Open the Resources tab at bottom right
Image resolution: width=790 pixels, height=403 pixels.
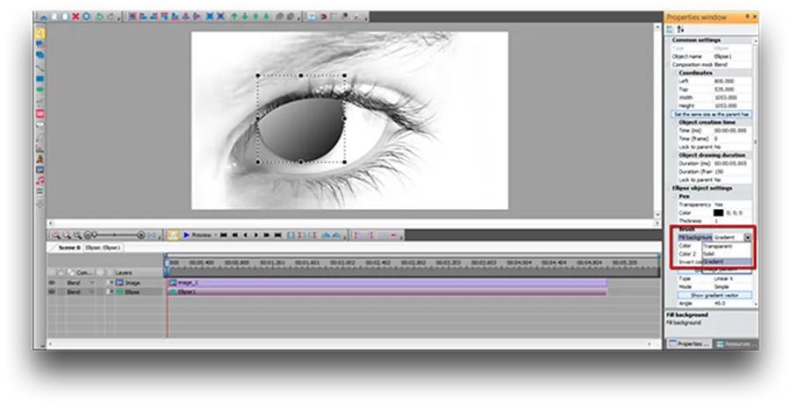coord(736,343)
